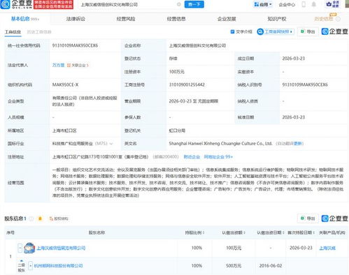Open the 企业发展 tab
Viewport: 349px width, 275px height.
click(227, 19)
